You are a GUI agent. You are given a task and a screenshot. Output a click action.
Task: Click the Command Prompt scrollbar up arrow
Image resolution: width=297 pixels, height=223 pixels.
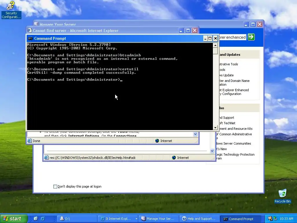(x=215, y=45)
